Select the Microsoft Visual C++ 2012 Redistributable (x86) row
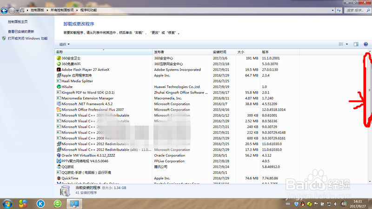The image size is (372, 209). [177, 149]
